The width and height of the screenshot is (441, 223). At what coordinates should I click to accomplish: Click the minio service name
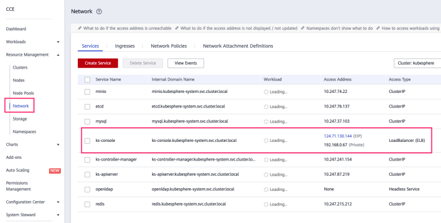click(101, 92)
